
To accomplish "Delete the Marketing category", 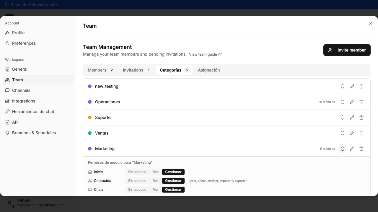I will (361, 149).
